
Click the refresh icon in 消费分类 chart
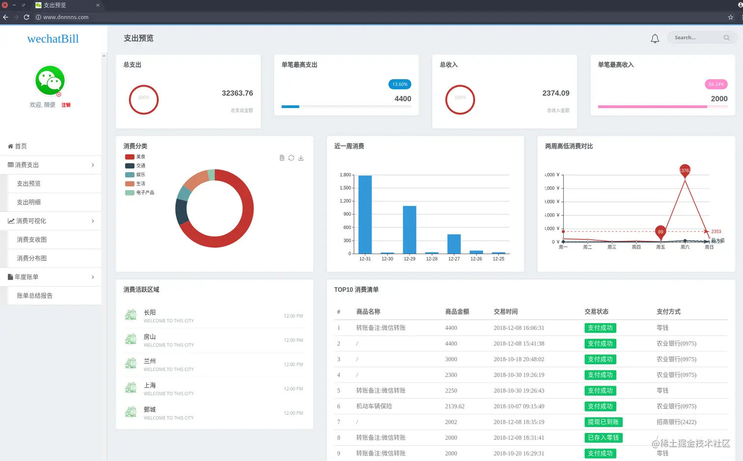(x=291, y=158)
